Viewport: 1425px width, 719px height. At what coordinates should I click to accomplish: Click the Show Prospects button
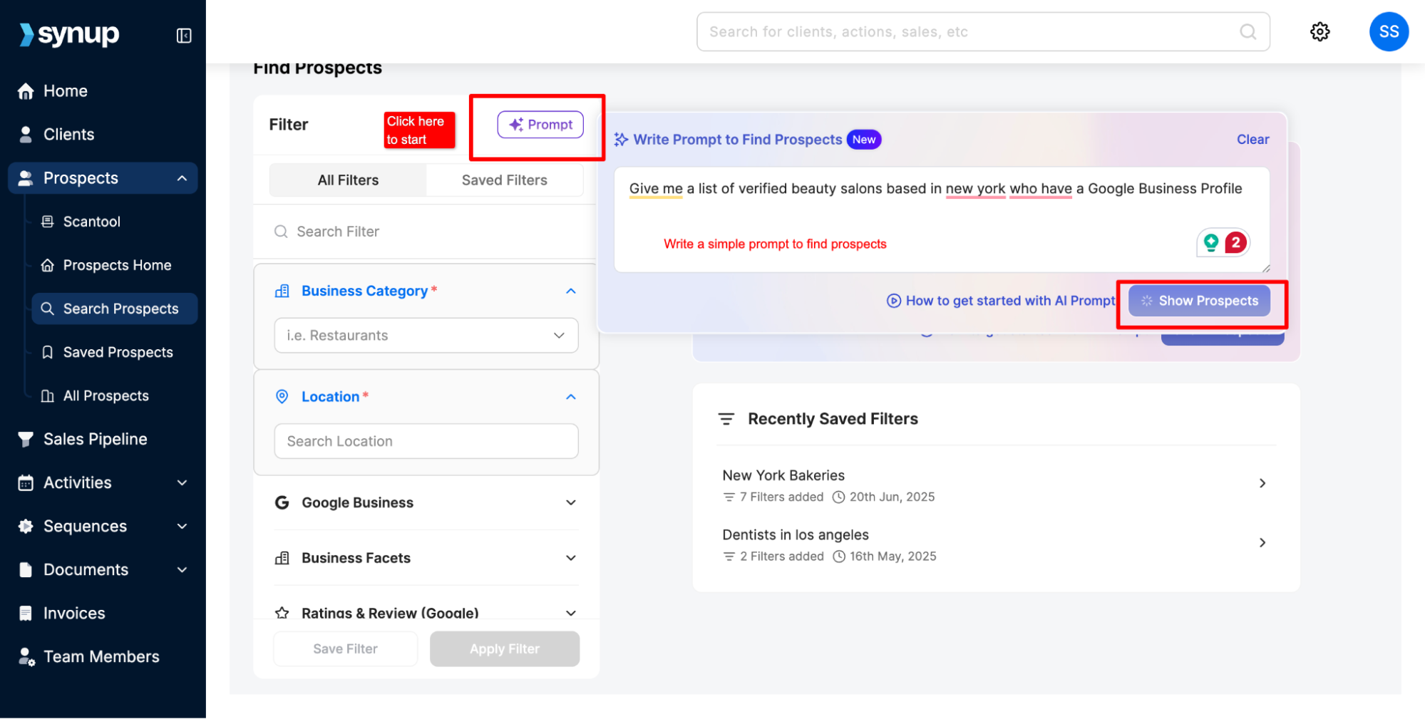1199,301
